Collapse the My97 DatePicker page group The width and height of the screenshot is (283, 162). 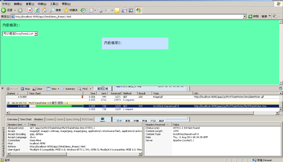8,103
